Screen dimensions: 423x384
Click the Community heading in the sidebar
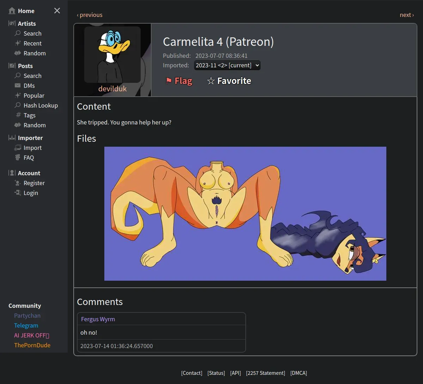[25, 306]
